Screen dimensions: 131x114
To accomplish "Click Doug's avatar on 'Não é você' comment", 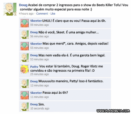I will [x=25, y=35].
